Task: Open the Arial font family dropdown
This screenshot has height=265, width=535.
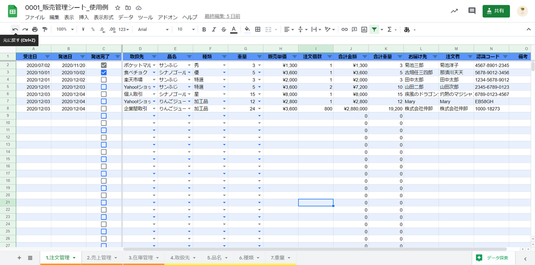Action: [153, 29]
